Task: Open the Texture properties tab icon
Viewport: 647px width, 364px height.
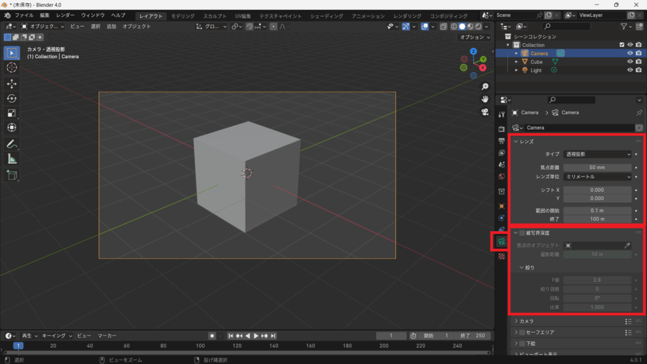Action: (501, 257)
